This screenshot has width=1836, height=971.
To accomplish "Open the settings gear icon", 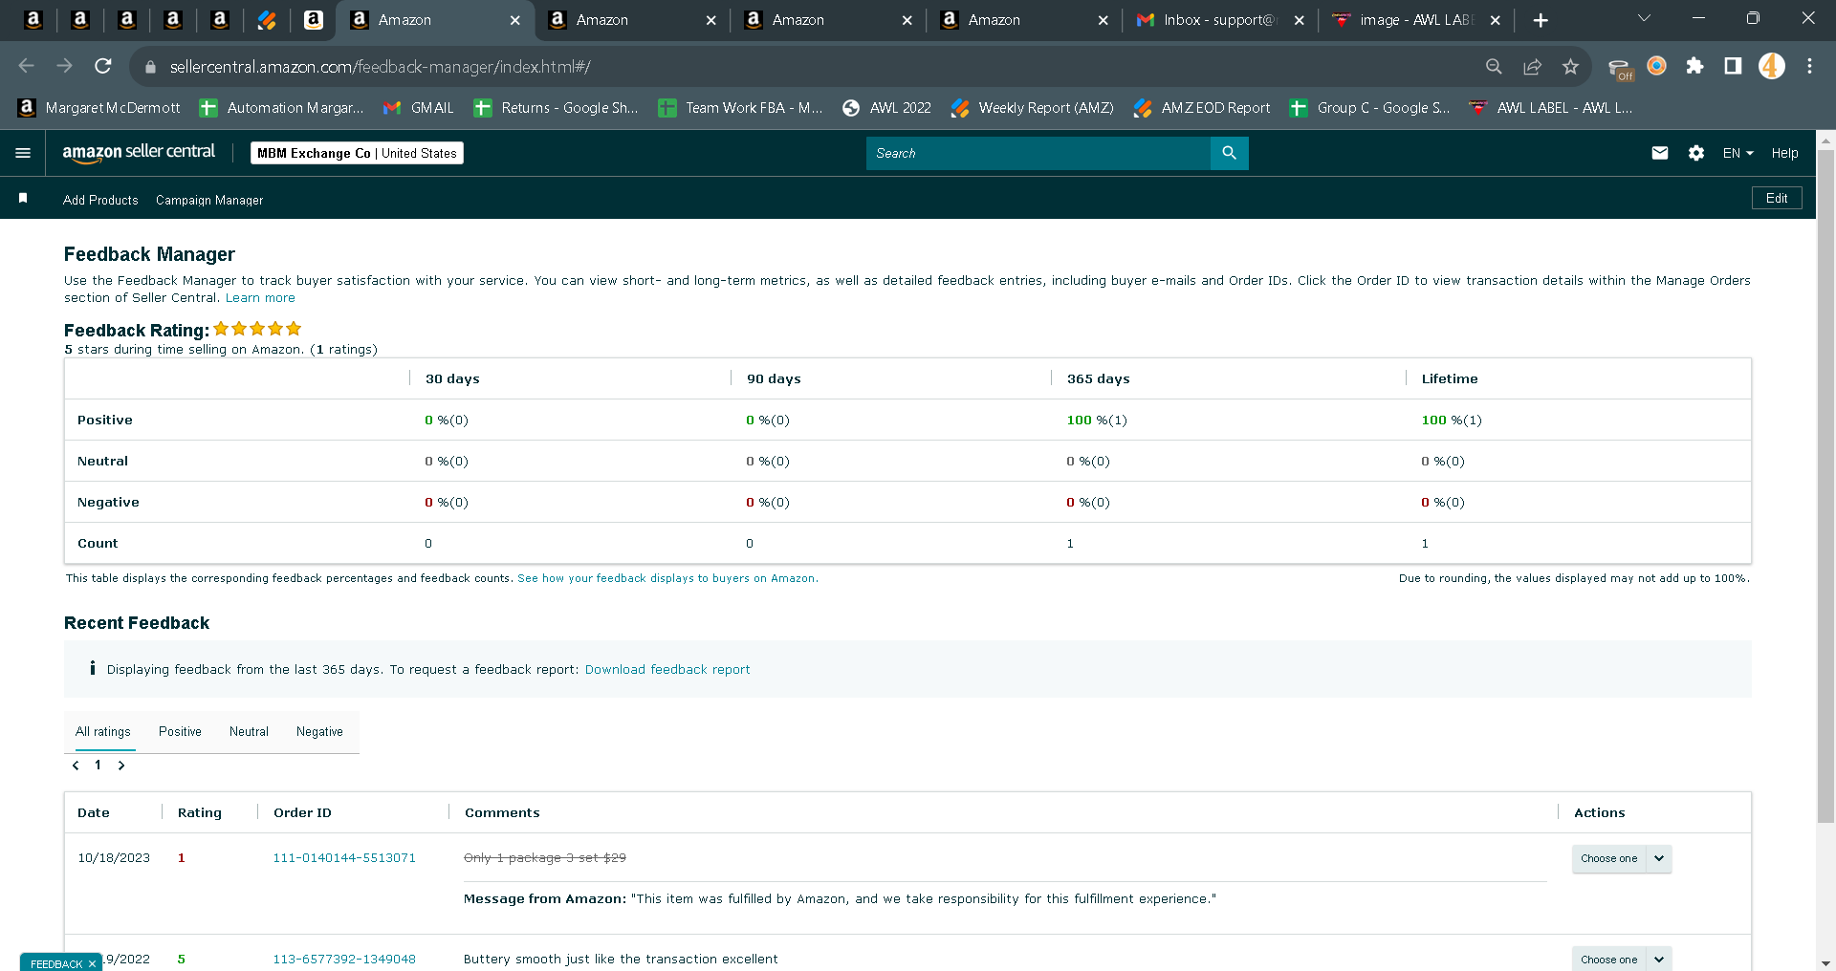I will pyautogui.click(x=1696, y=153).
